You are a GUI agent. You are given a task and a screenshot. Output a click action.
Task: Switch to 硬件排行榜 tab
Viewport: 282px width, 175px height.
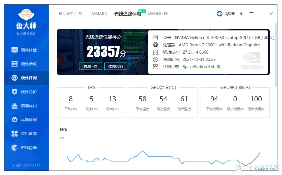[x=158, y=14]
